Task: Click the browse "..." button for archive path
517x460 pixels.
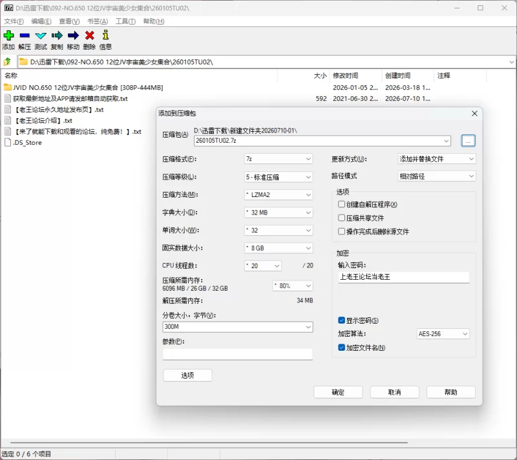Action: pos(468,141)
